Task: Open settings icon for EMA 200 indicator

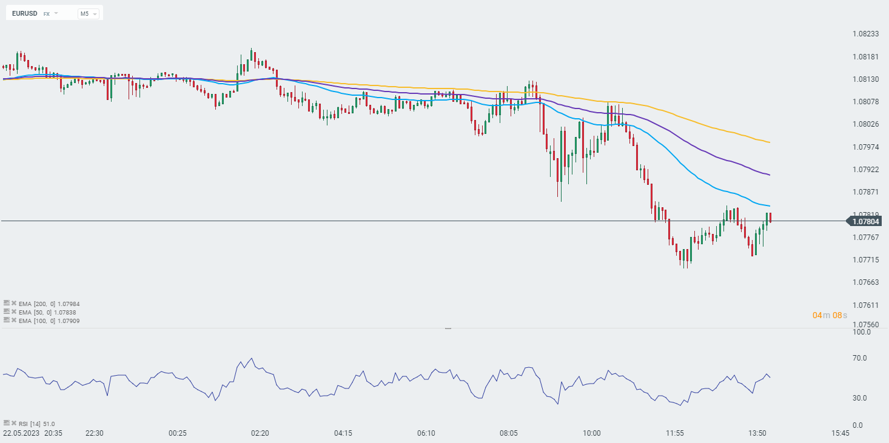Action: pos(6,303)
